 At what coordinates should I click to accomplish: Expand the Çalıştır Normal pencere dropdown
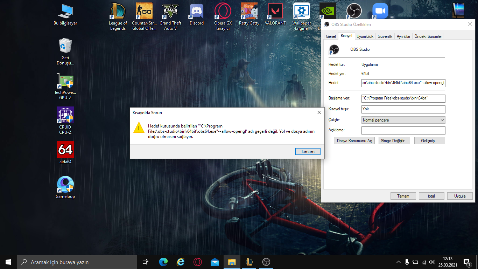pyautogui.click(x=403, y=120)
